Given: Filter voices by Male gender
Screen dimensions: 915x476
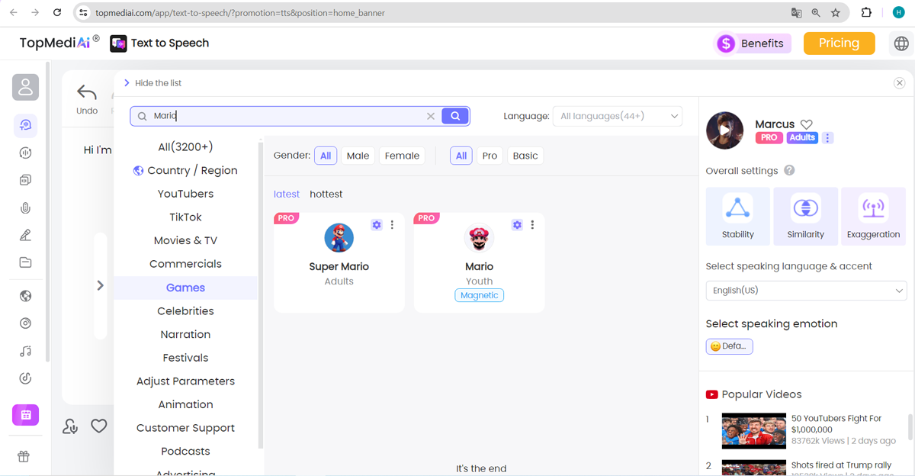Looking at the screenshot, I should 358,156.
